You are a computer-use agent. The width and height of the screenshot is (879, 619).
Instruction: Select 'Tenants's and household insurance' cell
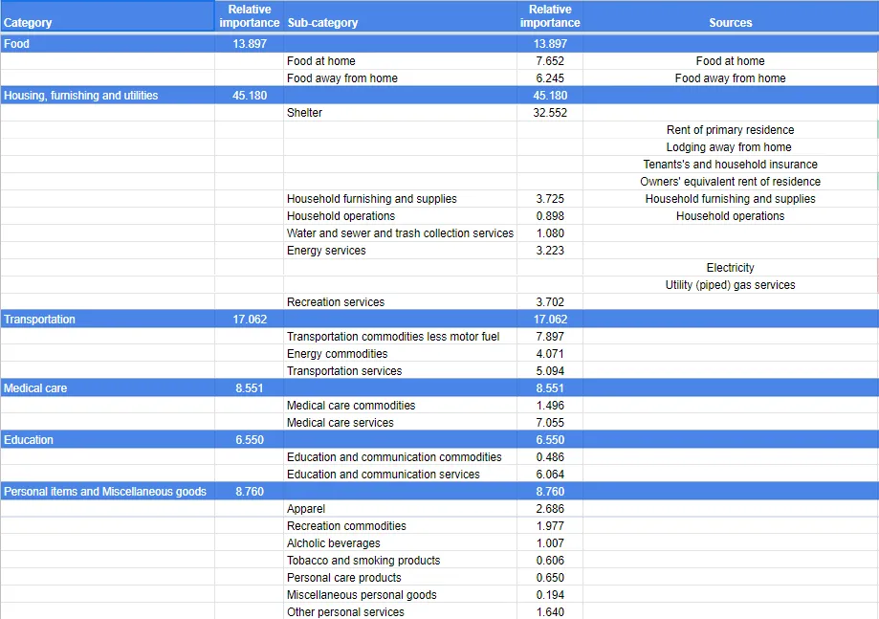point(731,165)
